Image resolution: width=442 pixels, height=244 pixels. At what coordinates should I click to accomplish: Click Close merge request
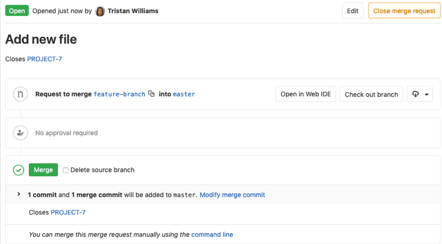point(404,11)
